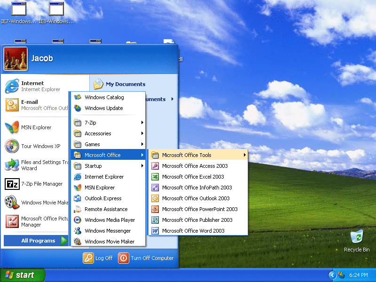
Task: Click the All Programs button label
Action: 38,241
